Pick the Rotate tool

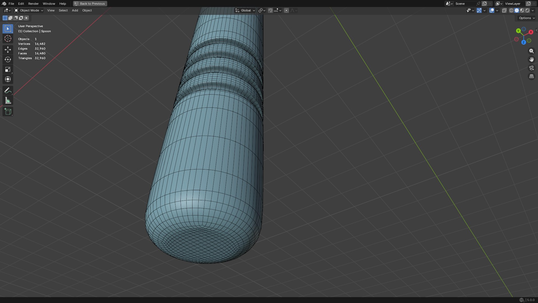(8, 59)
